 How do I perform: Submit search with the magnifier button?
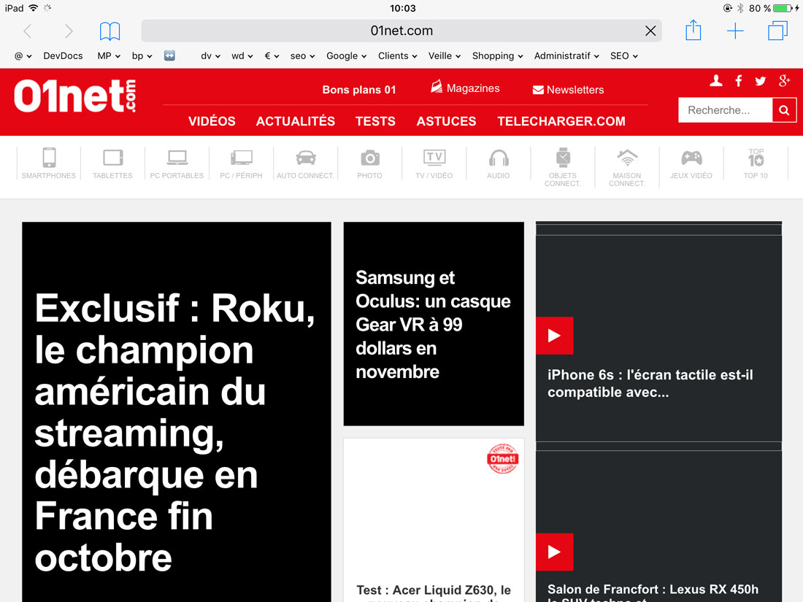(x=784, y=110)
